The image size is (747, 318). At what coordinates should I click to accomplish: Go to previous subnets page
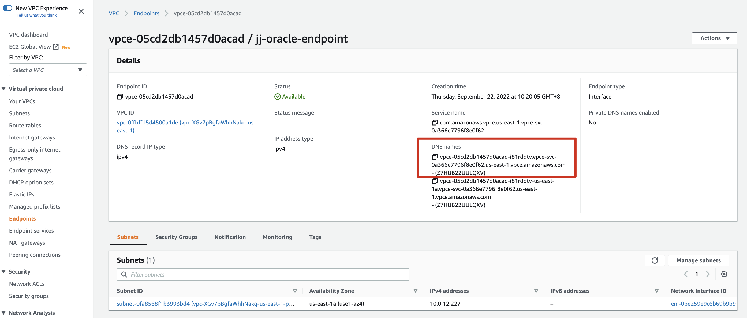[686, 274]
